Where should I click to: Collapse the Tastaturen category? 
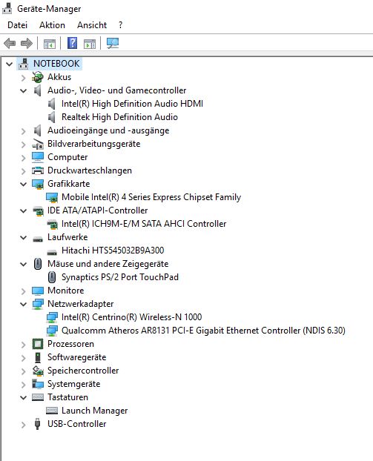tap(24, 398)
